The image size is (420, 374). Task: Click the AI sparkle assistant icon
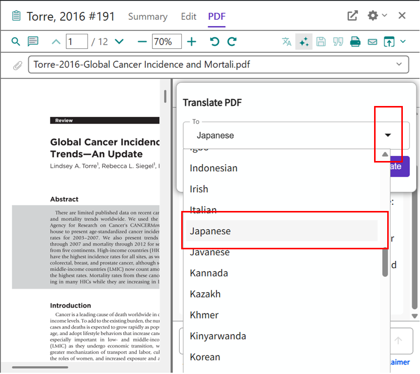(x=304, y=42)
